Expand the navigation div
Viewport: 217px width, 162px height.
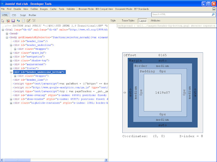pos(11,57)
